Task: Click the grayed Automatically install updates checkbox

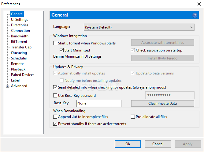Action: 55,73
